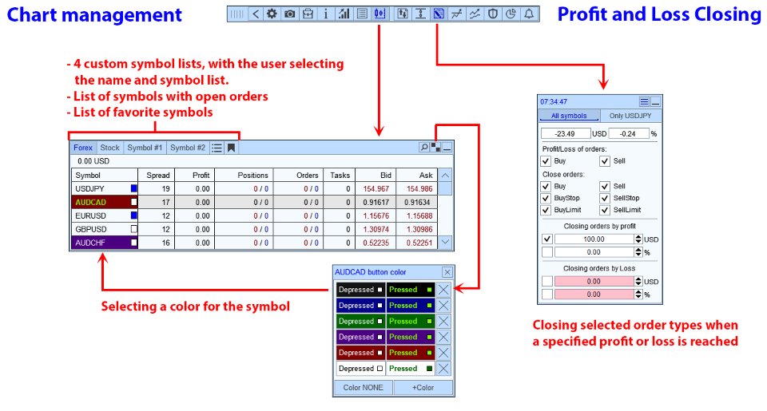The width and height of the screenshot is (767, 411).
Task: Adjust the loss USD stepper arrows
Action: coord(638,281)
